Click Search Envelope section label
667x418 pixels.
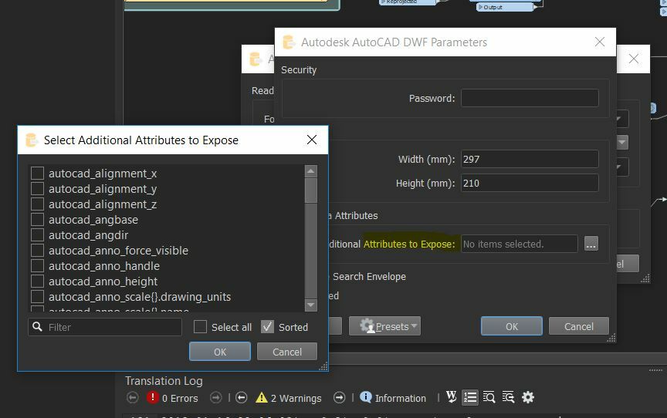[369, 277]
